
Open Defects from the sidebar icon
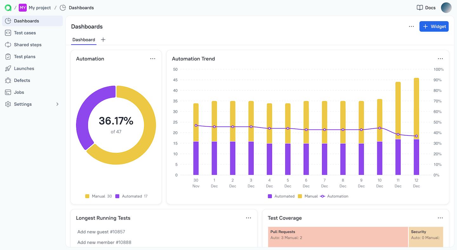(x=8, y=80)
